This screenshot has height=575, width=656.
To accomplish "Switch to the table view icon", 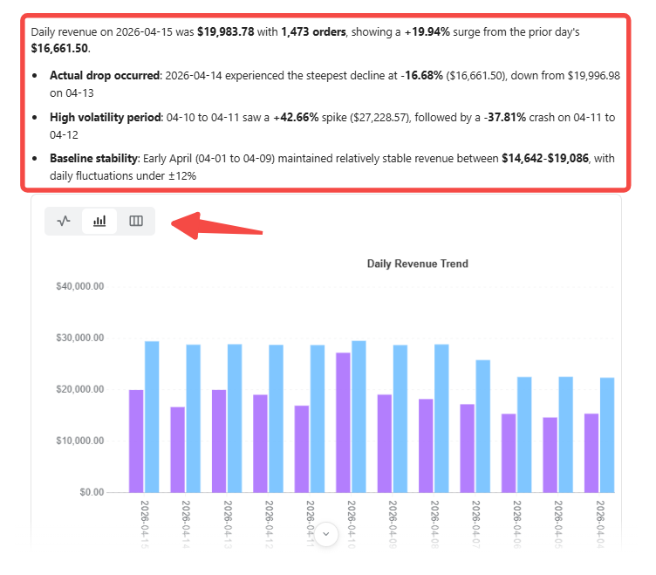I will (x=136, y=221).
